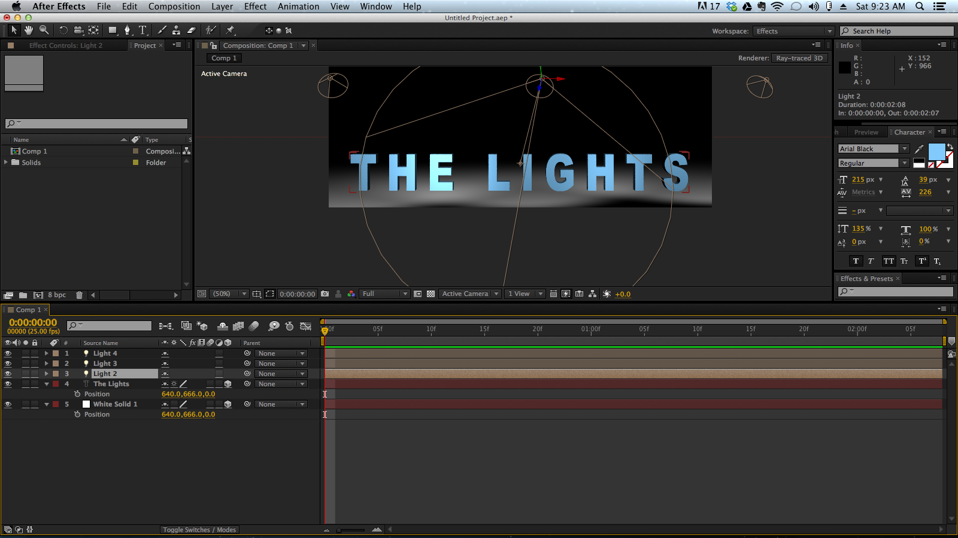The width and height of the screenshot is (958, 538).
Task: Open the Ray-traced 3D renderer settings
Action: [801, 58]
